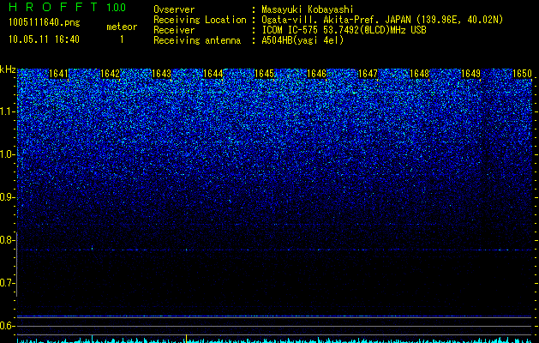Click the 1641 time marker
Screen dimensions: 539x343
coord(58,74)
